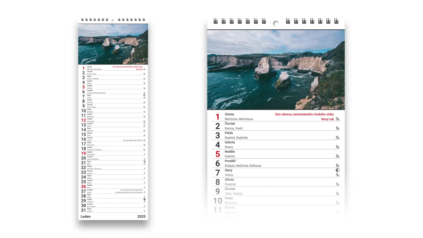Click the zodiac icon on the Radmil, Radmila row

pyautogui.click(x=338, y=138)
